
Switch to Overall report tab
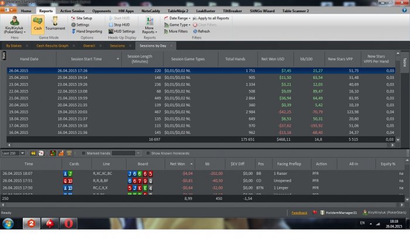[89, 46]
